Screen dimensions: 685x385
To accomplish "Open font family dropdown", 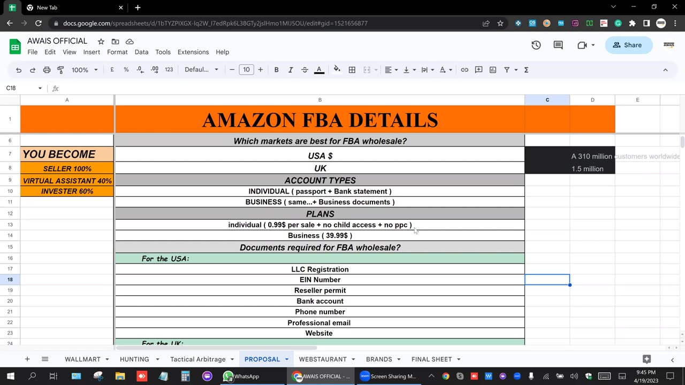I will pyautogui.click(x=201, y=70).
